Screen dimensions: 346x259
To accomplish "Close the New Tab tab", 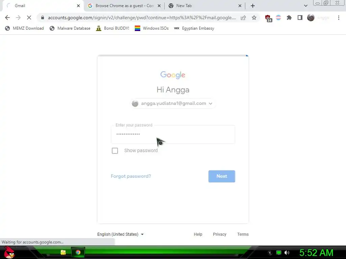I will click(240, 6).
